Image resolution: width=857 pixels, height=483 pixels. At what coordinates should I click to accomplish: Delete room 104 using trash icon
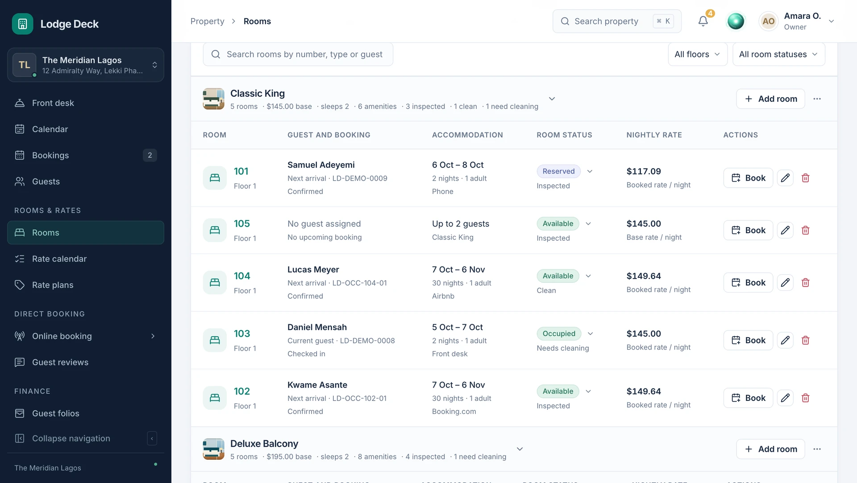[x=806, y=282]
